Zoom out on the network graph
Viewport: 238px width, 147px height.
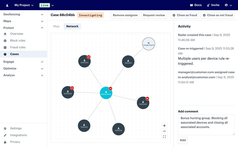pyautogui.click(x=164, y=131)
